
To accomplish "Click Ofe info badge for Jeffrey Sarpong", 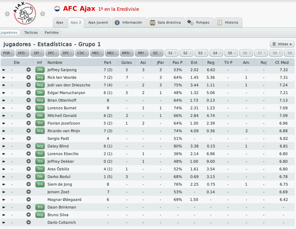I will coord(40,70).
